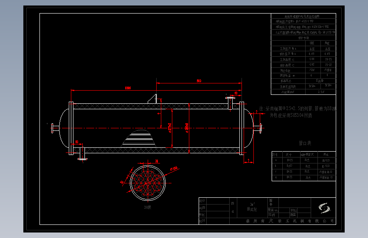
Task: Select the 冷却水进口 cell in nozzle table
Action: [326, 172]
